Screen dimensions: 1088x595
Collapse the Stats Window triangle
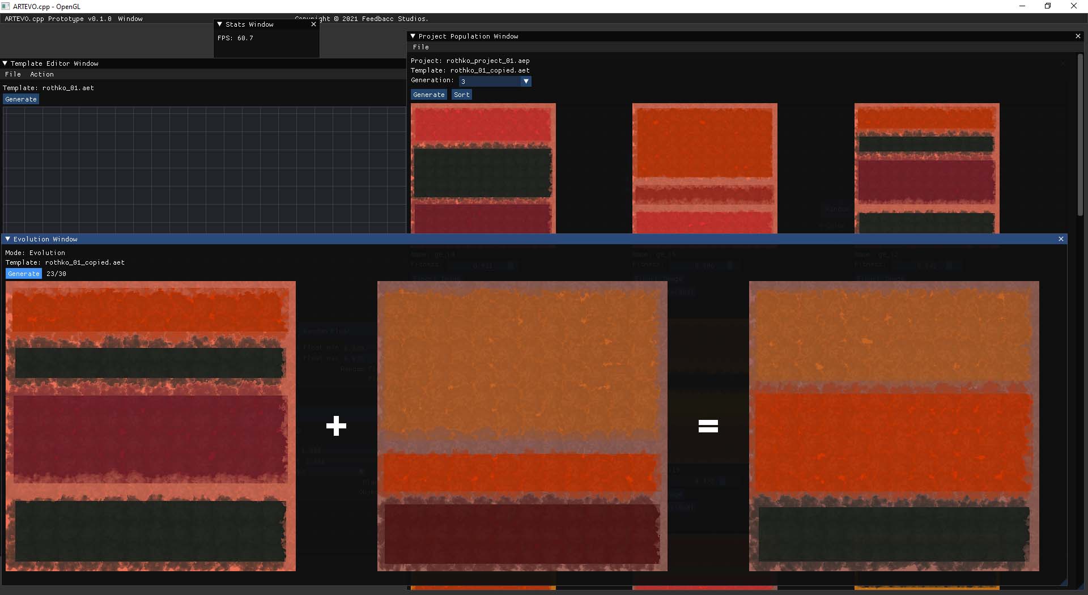click(220, 24)
